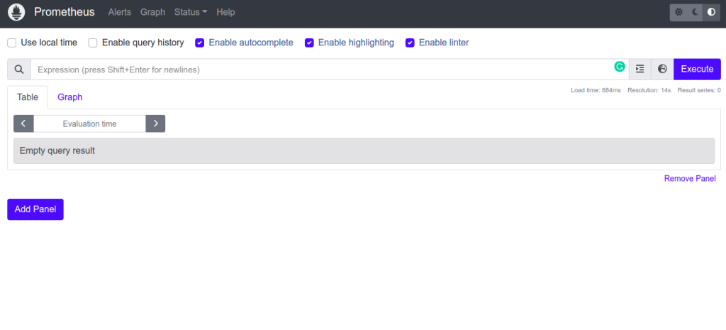Click the Add Panel button
The width and height of the screenshot is (726, 330).
pos(35,209)
